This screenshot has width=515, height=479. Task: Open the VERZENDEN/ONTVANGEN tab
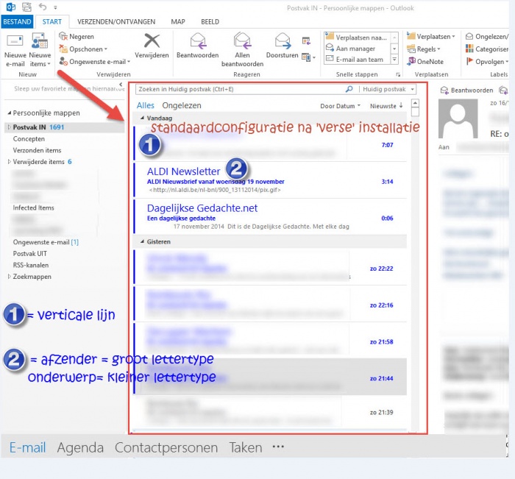click(116, 21)
